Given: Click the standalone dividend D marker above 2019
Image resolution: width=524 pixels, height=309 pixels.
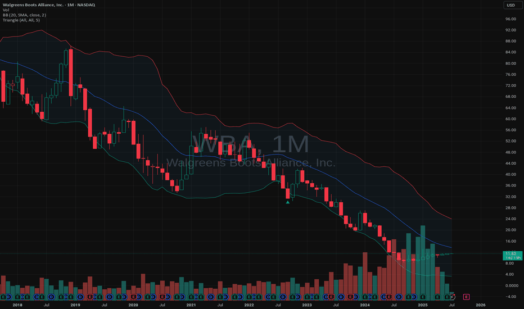Looking at the screenshot, I should [x=80, y=297].
